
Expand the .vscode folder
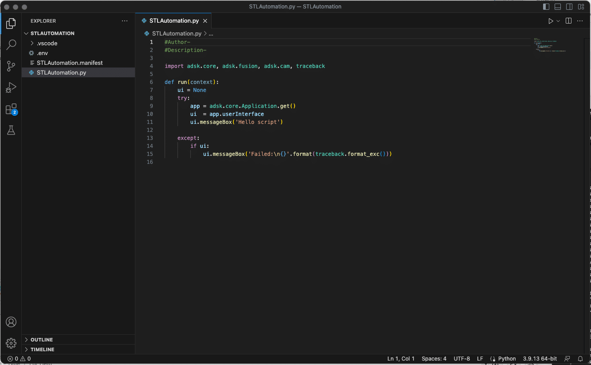pyautogui.click(x=47, y=43)
